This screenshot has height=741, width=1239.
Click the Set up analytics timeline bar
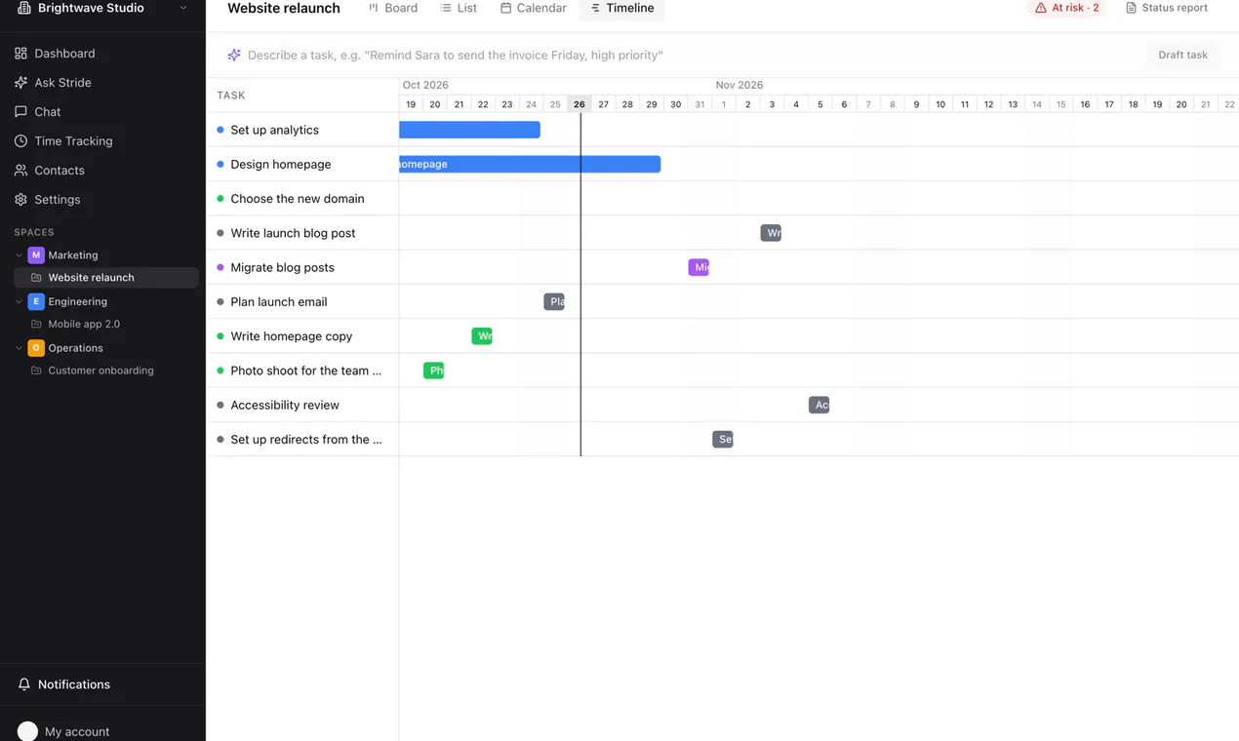[469, 130]
